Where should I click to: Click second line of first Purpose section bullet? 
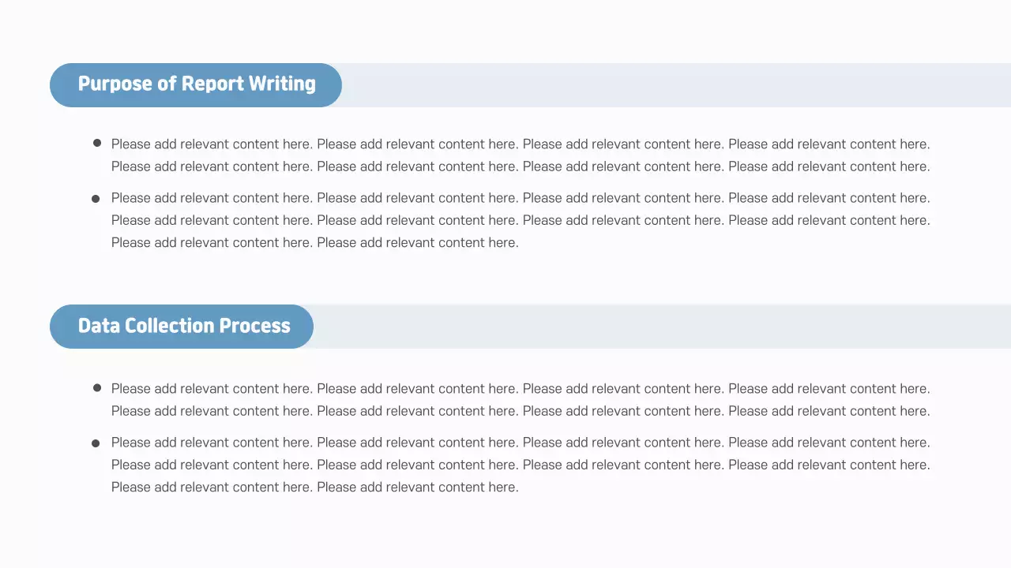click(521, 166)
